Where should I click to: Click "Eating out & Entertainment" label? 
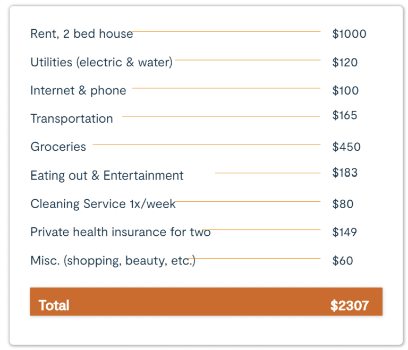click(107, 176)
